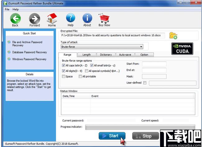This screenshot has height=147, width=202.
Task: Switch to the Option tab
Action: pyautogui.click(x=144, y=55)
